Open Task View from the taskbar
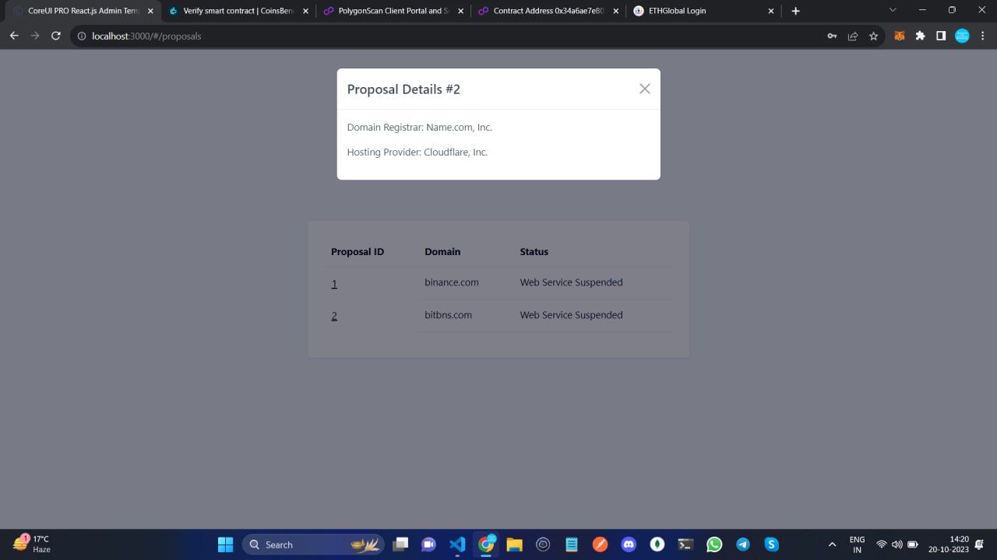Viewport: 997px width, 560px height. pyautogui.click(x=400, y=544)
